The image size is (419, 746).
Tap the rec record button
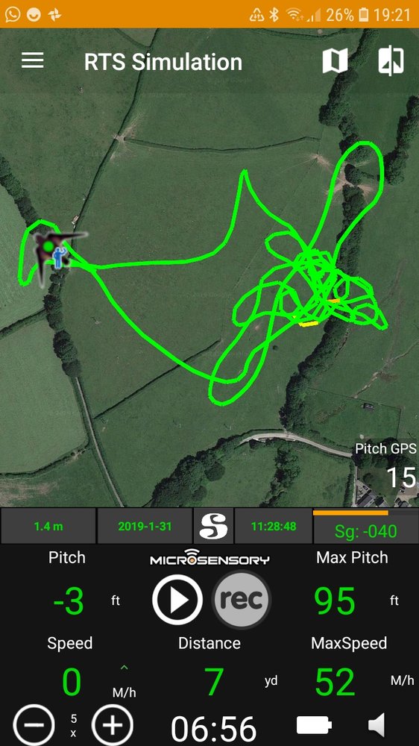coord(241,600)
